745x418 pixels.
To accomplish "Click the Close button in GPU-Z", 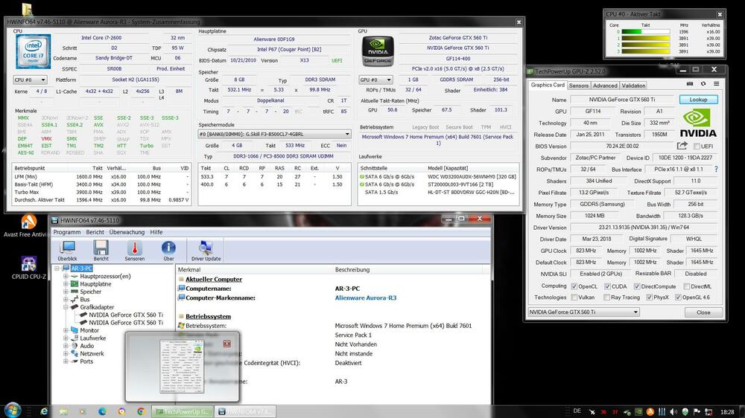I will point(703,312).
